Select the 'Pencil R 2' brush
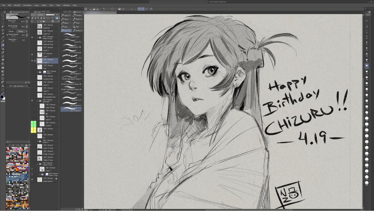This screenshot has width=374, height=211. (71, 41)
